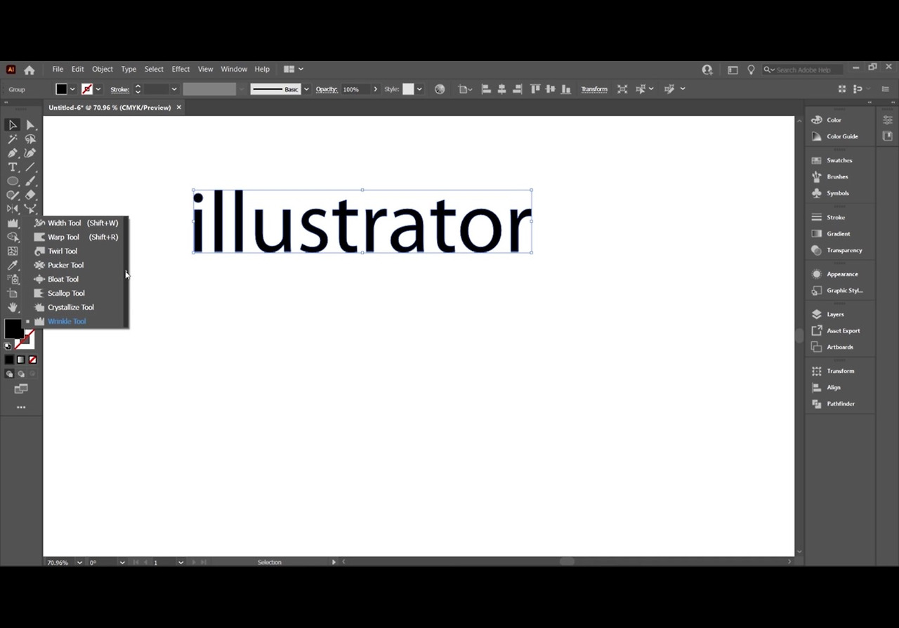Open the Color panel
899x628 pixels.
(834, 120)
